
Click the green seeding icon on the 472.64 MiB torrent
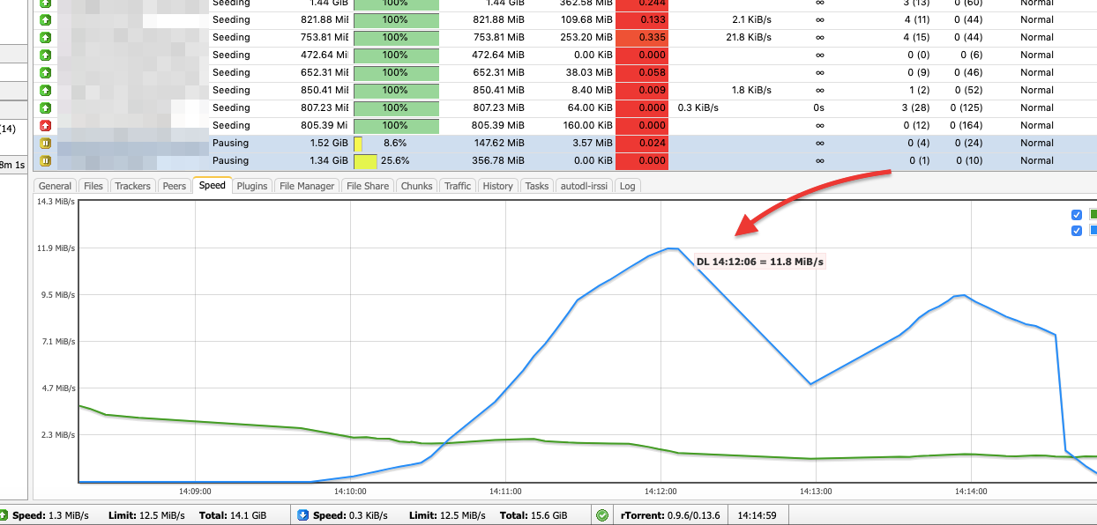46,55
